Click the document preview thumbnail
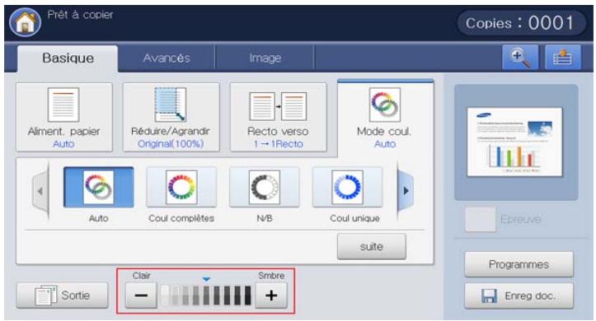 point(514,142)
